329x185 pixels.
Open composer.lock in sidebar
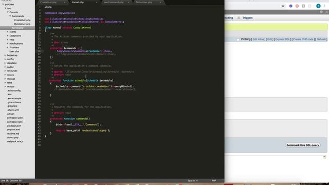15,122
